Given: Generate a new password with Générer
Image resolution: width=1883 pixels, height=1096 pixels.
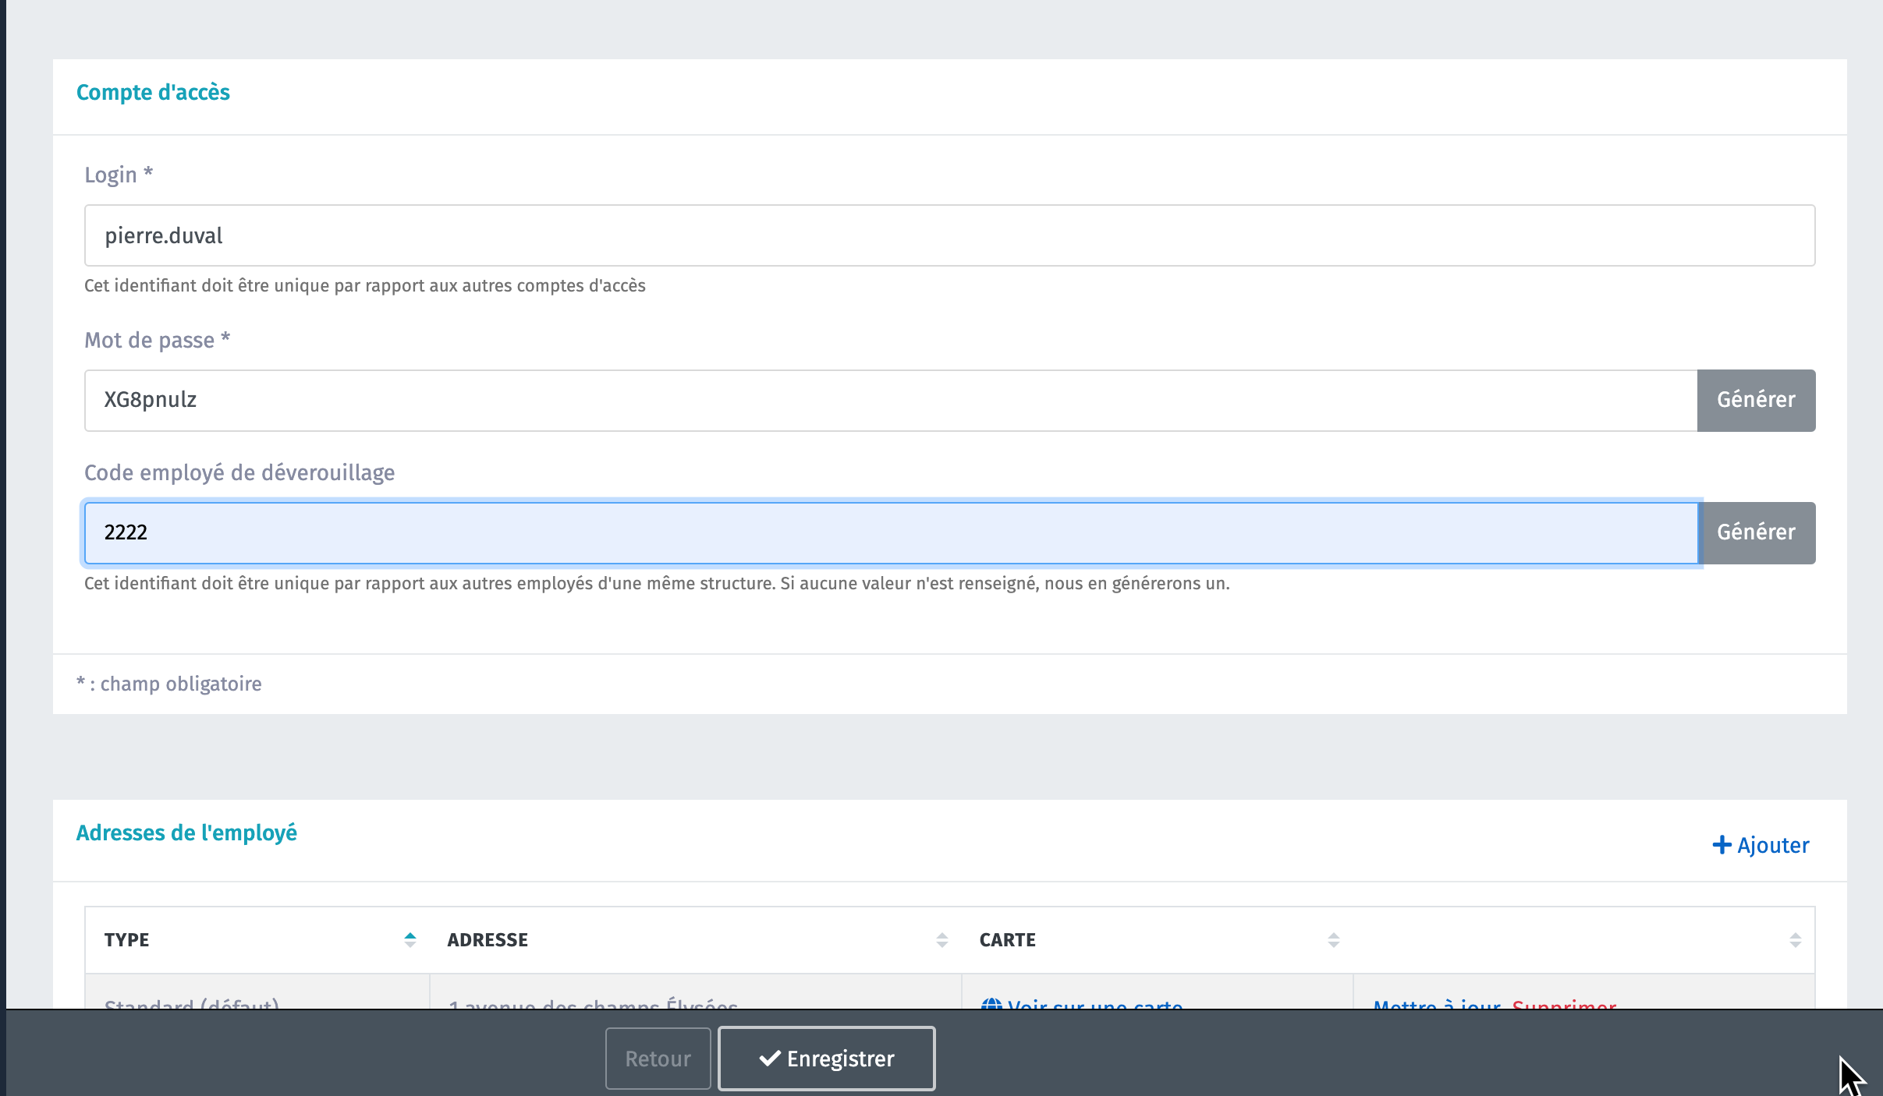Looking at the screenshot, I should pos(1756,400).
